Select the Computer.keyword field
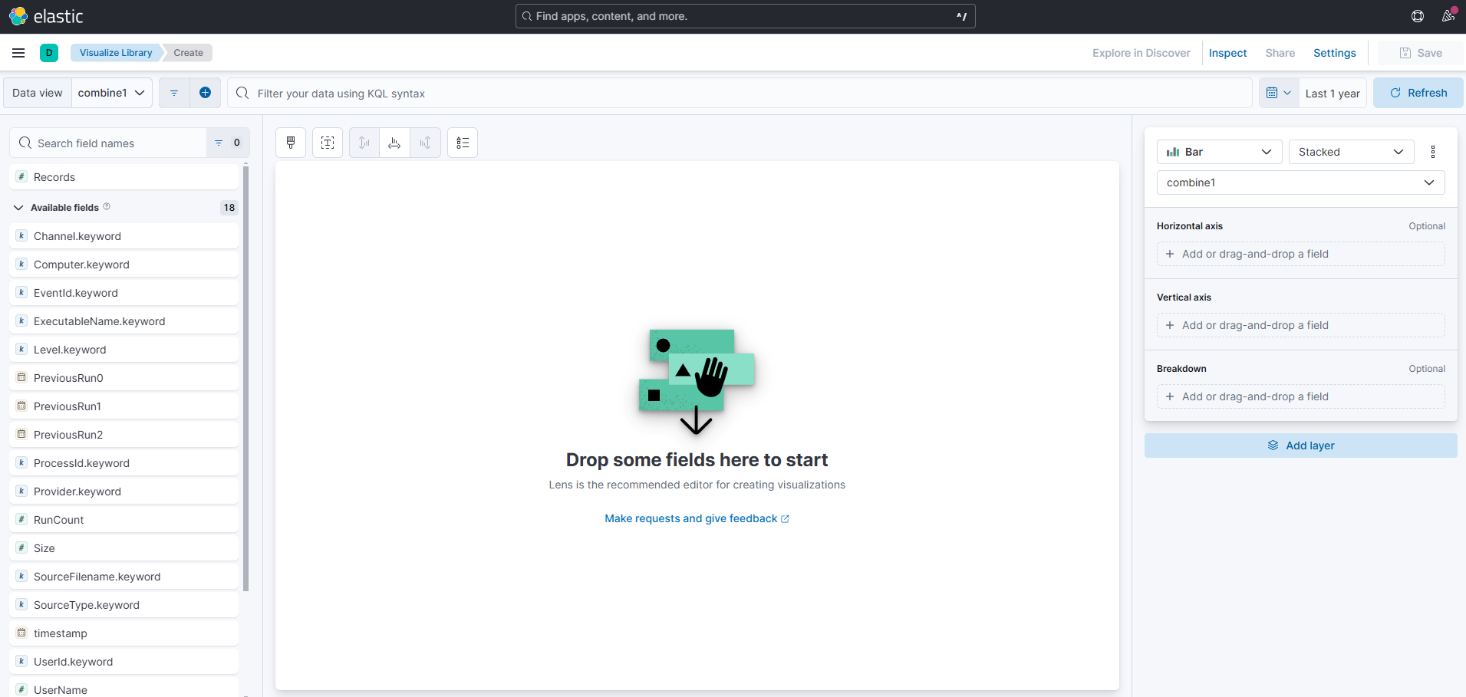The height and width of the screenshot is (697, 1466). pos(124,265)
